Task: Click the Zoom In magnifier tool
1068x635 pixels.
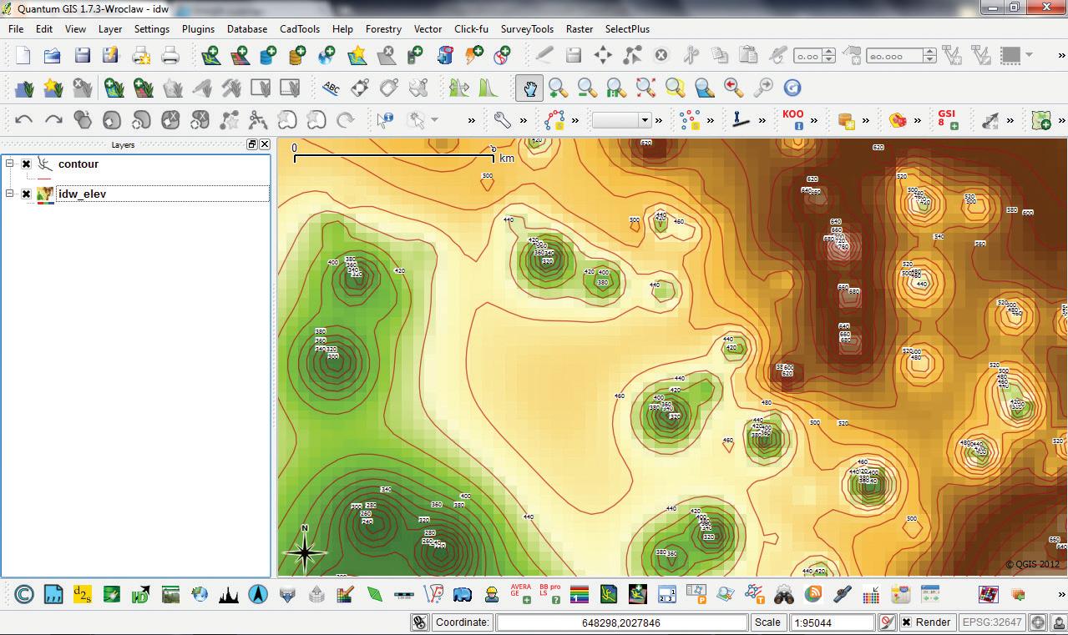Action: click(x=558, y=88)
